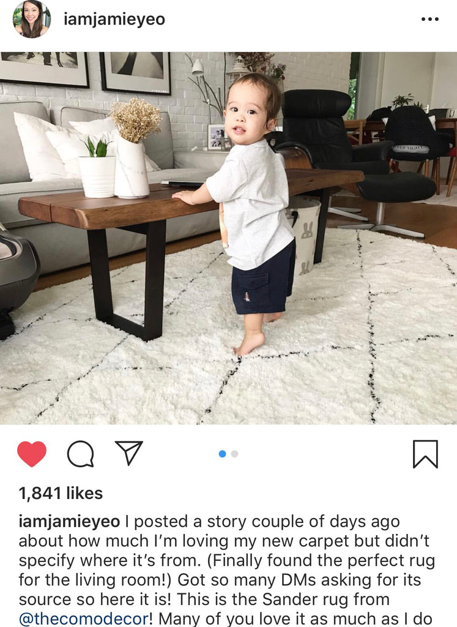This screenshot has height=627, width=457.
Task: Select second carousel dot indicator
Action: [x=234, y=454]
